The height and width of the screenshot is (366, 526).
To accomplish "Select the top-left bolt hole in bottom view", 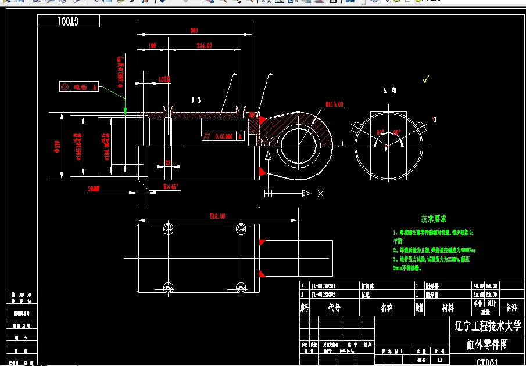I will [x=168, y=229].
